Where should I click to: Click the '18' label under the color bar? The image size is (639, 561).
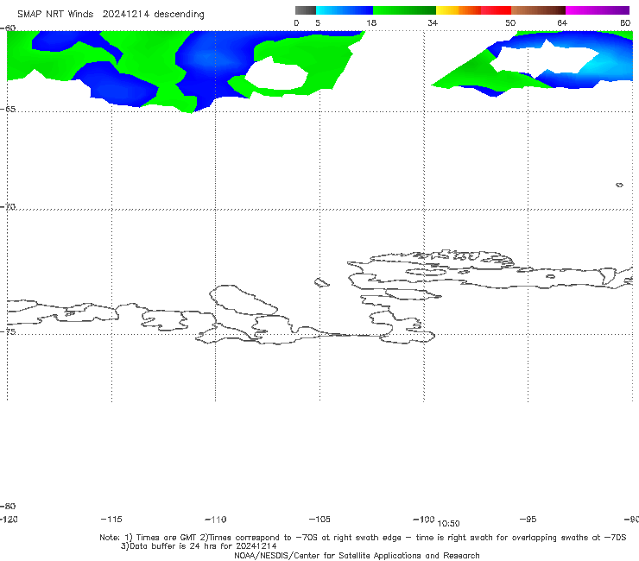(x=371, y=22)
